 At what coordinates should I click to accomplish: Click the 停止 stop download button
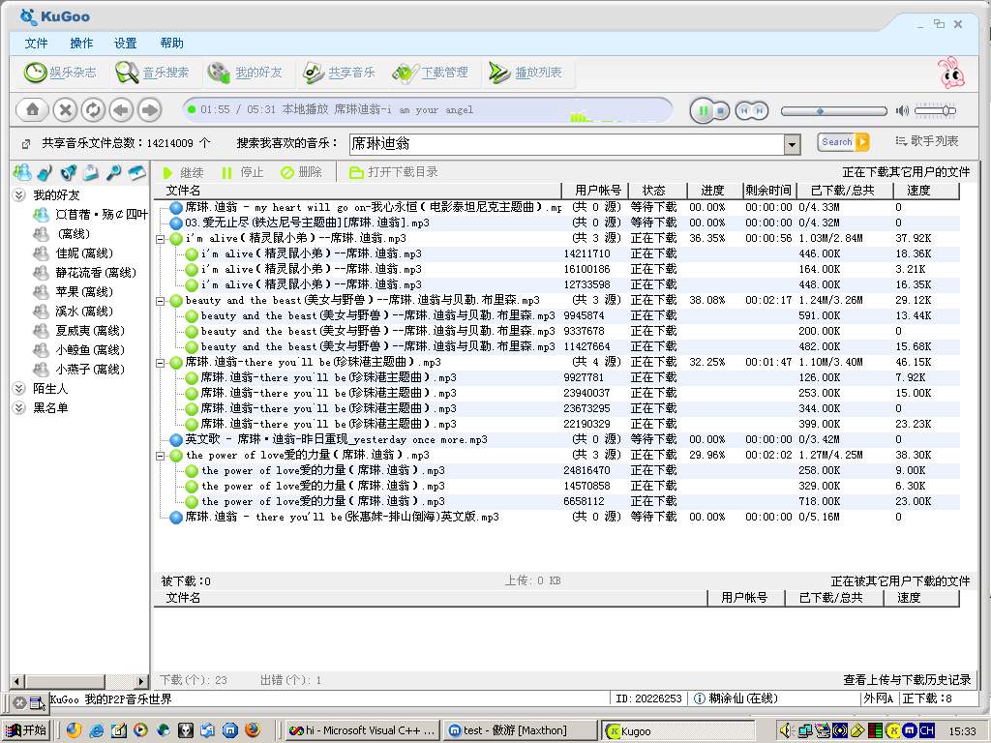click(x=243, y=172)
